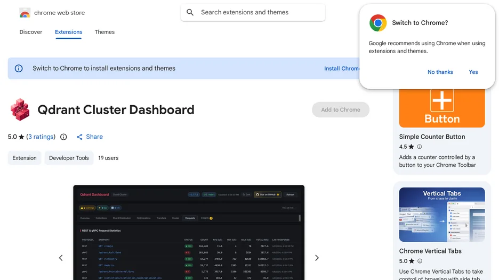Click the Chrome logo in Switch to Chrome popup
This screenshot has height=280, width=499.
coord(378,23)
